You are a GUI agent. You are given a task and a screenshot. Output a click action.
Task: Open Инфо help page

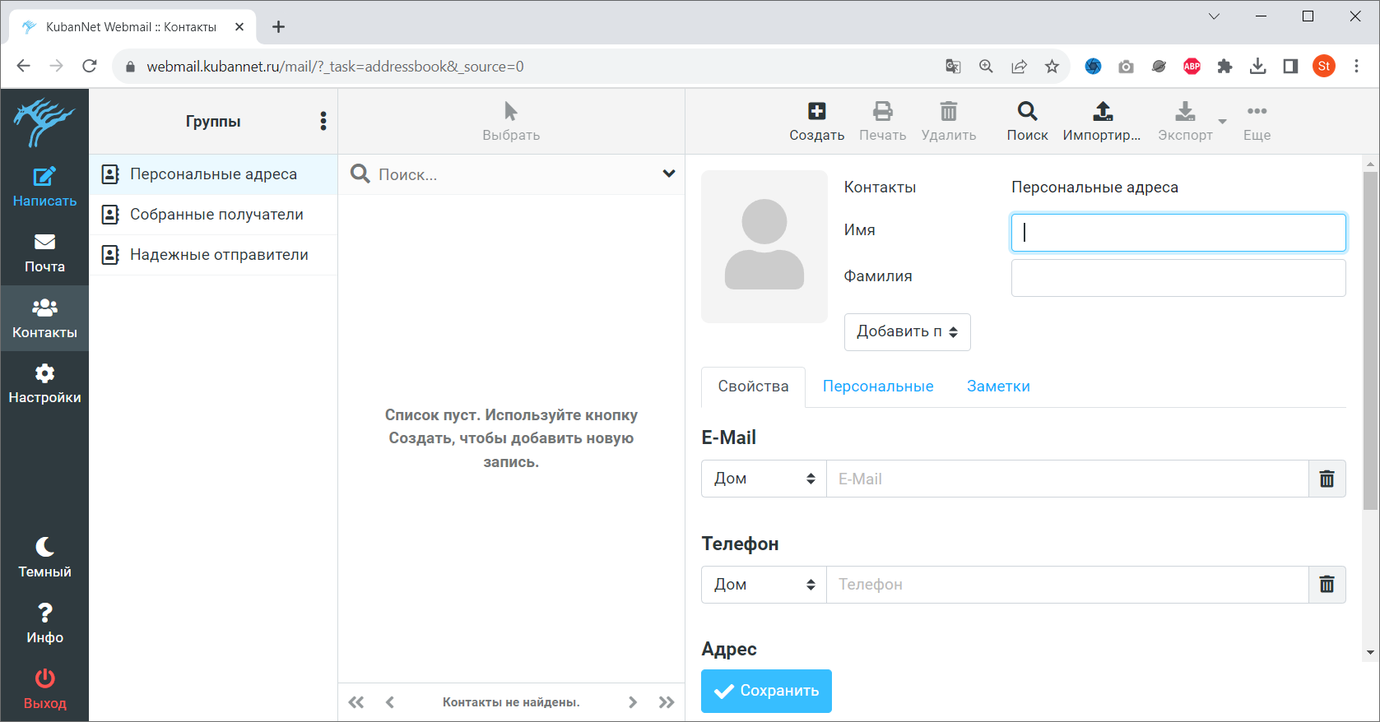coord(44,623)
